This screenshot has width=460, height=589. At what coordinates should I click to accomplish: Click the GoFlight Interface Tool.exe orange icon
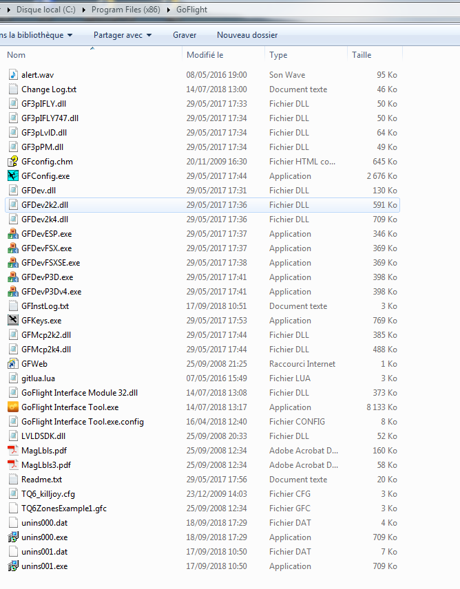(13, 407)
